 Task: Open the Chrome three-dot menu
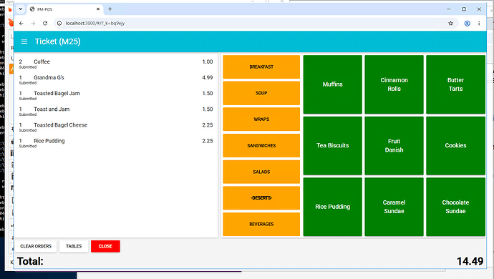tap(479, 24)
